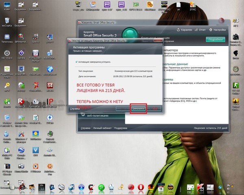The image size is (244, 195).
Task: Launch Flash red icon in the dock
Action: pos(131,187)
